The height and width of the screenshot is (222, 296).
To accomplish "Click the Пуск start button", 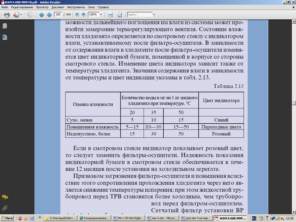I will click(x=7, y=218).
